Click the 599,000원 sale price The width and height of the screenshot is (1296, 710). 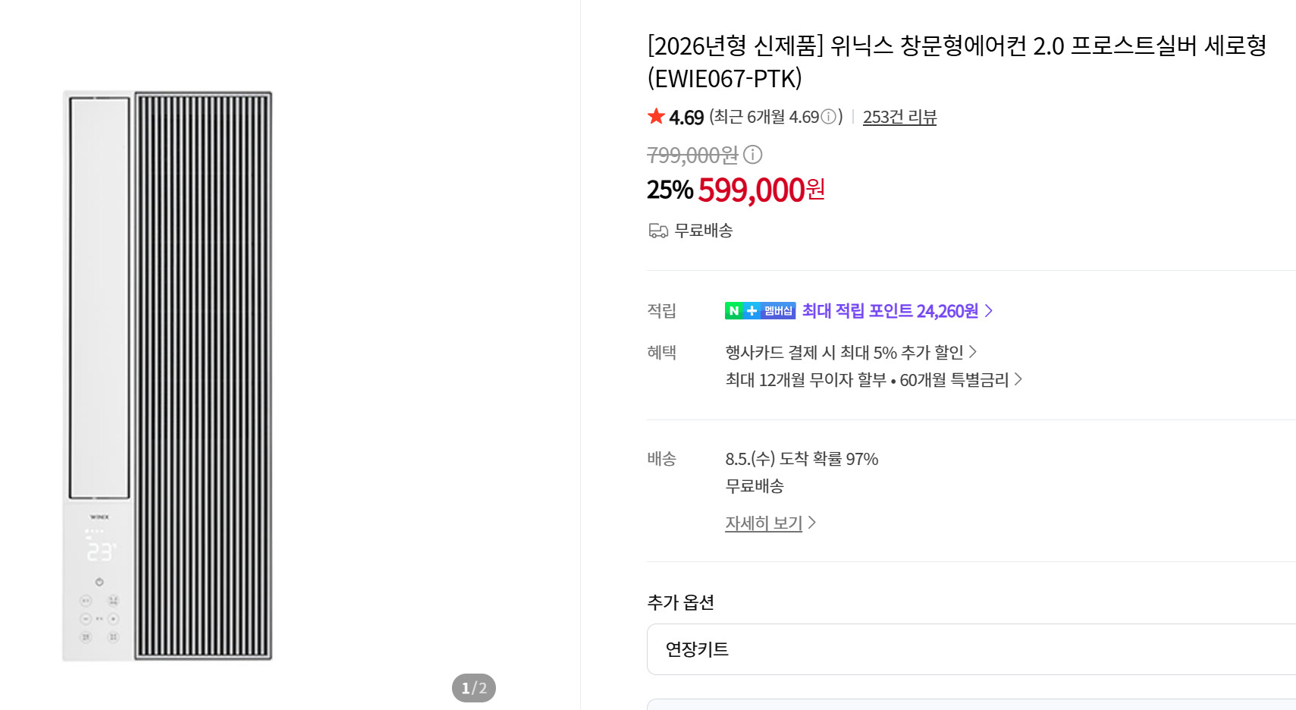pos(761,190)
